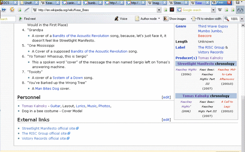245x152 pixels.
Task: Click the Author mode page icon
Action: click(137, 19)
